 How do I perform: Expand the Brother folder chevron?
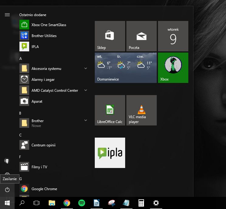(x=86, y=121)
